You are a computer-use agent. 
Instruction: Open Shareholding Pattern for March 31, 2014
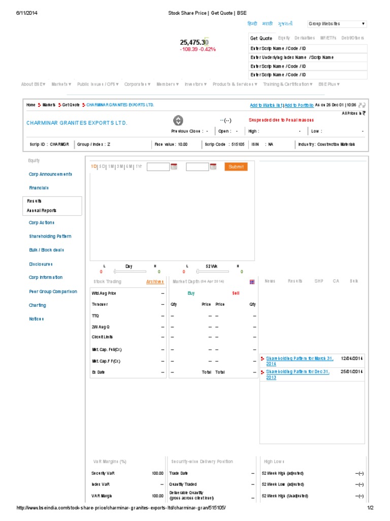(300, 361)
